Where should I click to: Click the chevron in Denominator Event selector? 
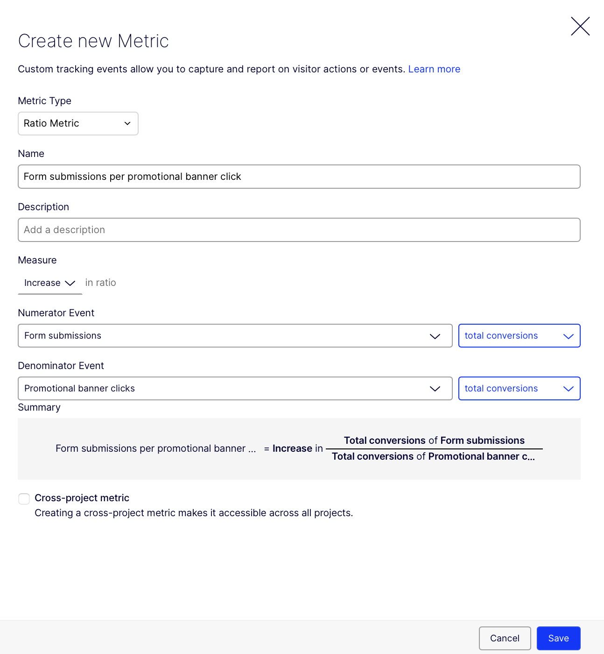[x=435, y=389]
